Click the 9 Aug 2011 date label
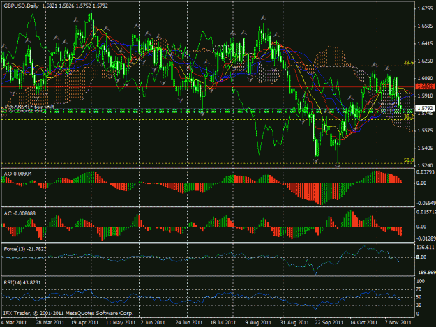The image size is (436, 327). click(258, 323)
